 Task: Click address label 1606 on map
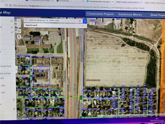[93, 20]
